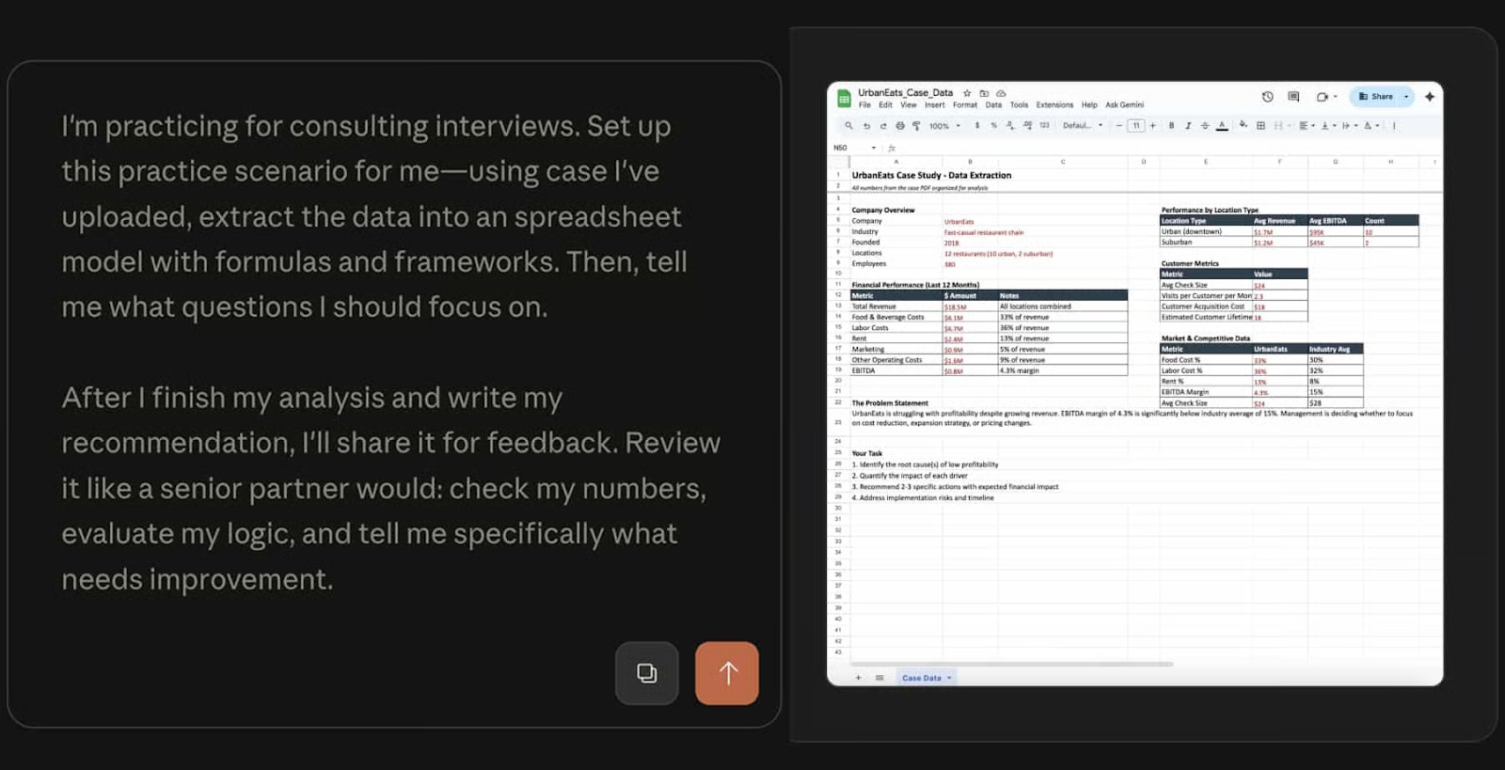
Task: Click the font size input field
Action: tap(1136, 126)
